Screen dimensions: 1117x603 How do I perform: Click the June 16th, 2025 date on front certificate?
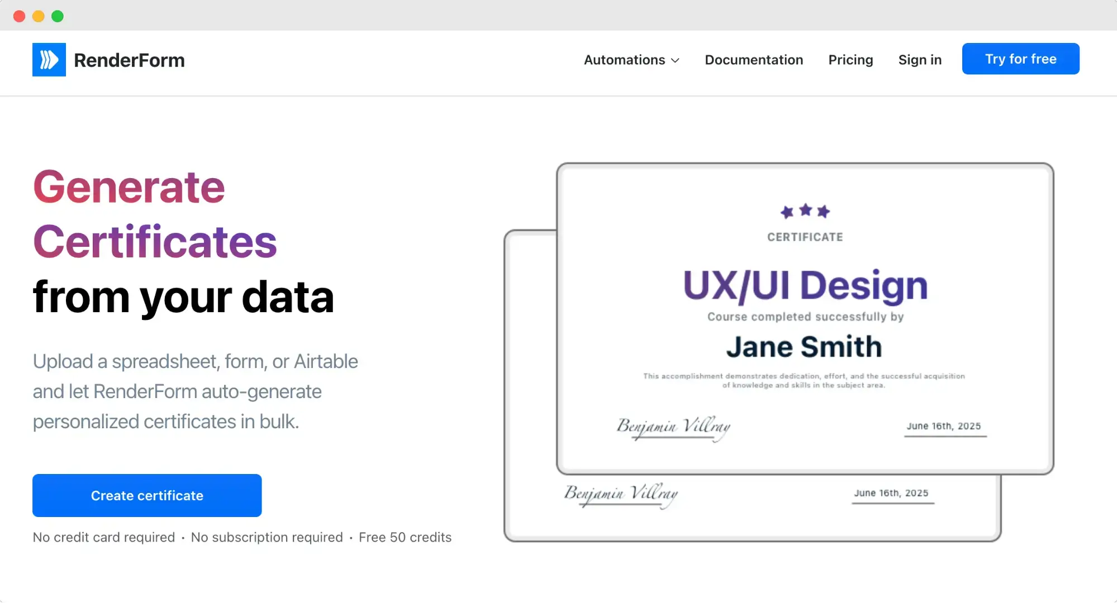944,426
